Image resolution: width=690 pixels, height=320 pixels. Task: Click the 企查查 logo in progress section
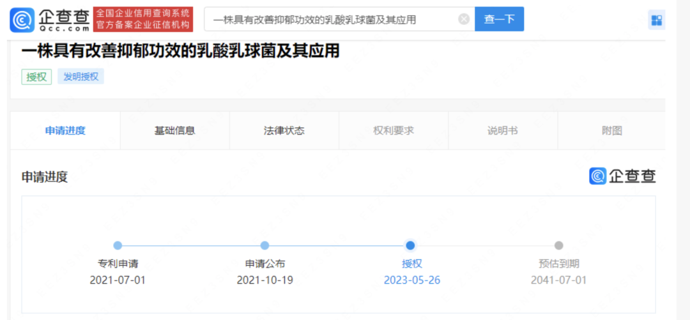(623, 176)
